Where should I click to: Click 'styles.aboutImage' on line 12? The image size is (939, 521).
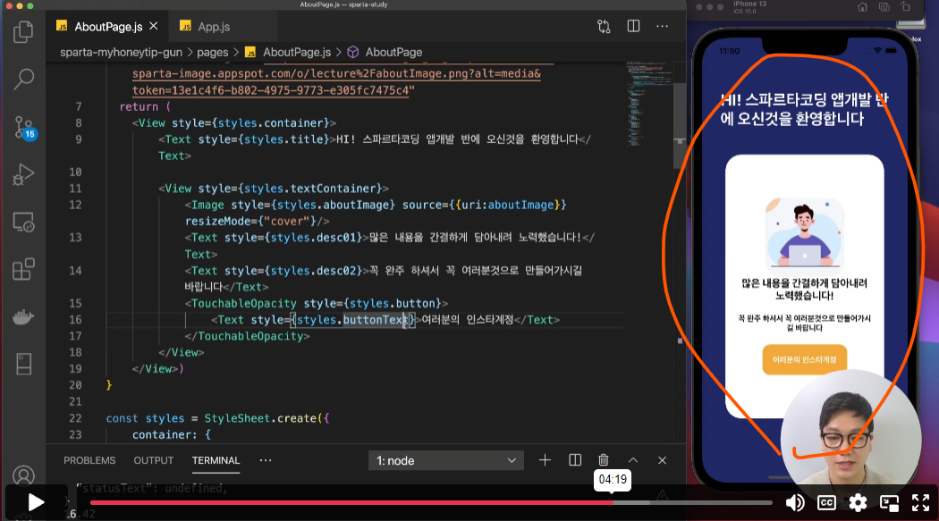tap(334, 205)
